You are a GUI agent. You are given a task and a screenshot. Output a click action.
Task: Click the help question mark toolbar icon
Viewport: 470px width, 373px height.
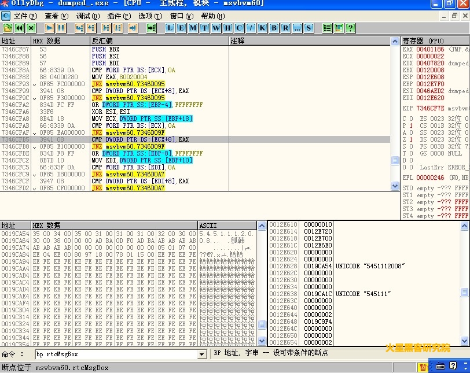click(350, 28)
